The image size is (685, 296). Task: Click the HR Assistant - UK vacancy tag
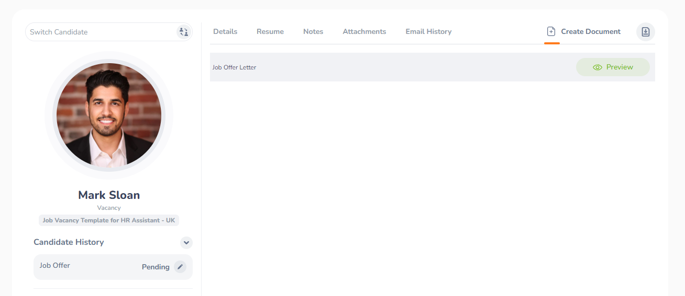(109, 220)
